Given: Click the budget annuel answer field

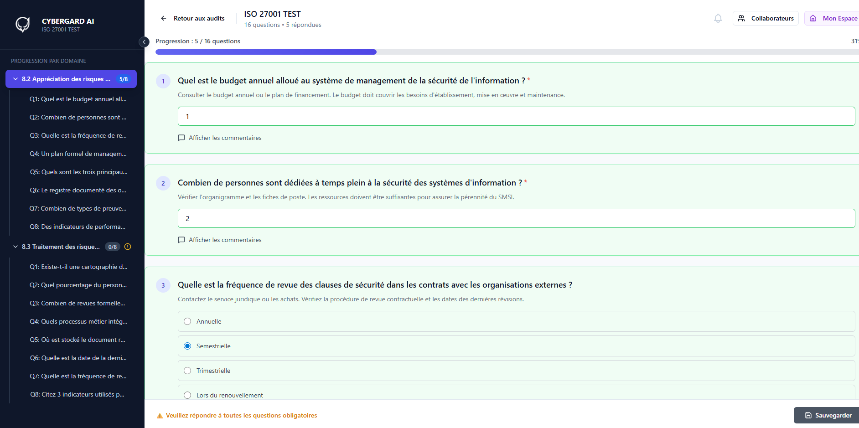Looking at the screenshot, I should [516, 116].
